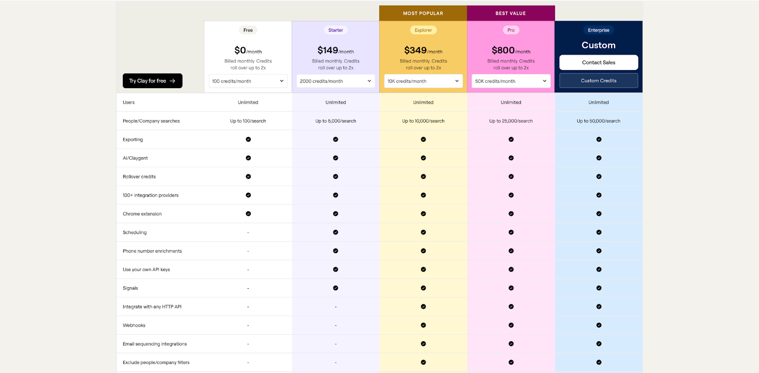Image resolution: width=759 pixels, height=373 pixels.
Task: Click the Integrate with any HTTP API label
Action: pos(152,307)
